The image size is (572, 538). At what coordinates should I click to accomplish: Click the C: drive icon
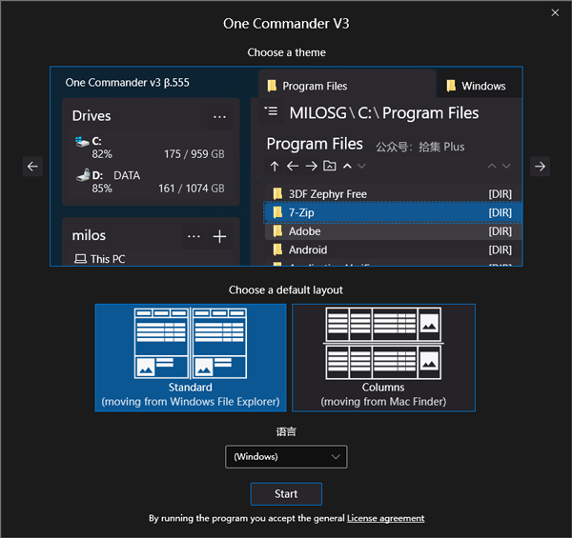coord(82,141)
